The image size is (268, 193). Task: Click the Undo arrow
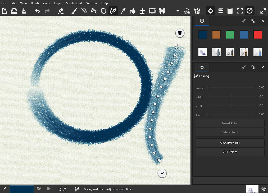coord(37,11)
